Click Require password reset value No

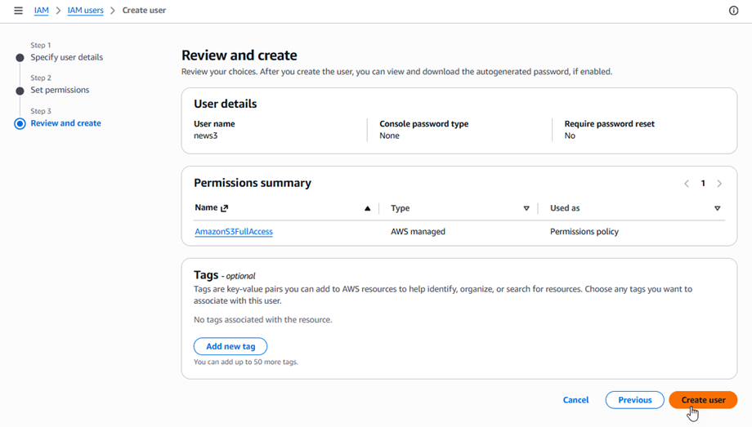pyautogui.click(x=570, y=136)
